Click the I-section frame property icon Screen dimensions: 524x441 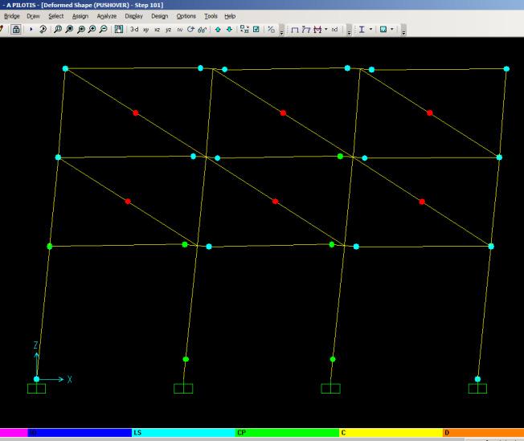tap(362, 30)
